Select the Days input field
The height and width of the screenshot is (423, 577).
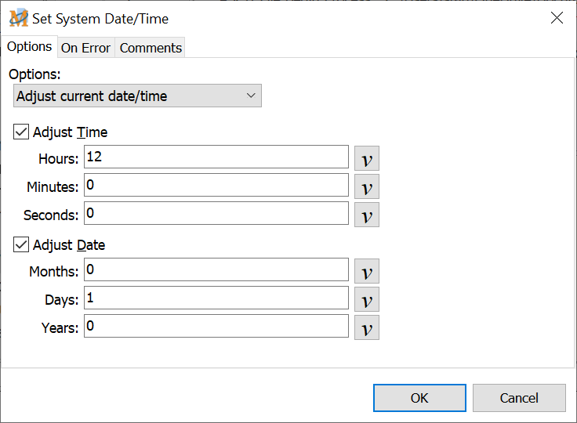tap(216, 298)
